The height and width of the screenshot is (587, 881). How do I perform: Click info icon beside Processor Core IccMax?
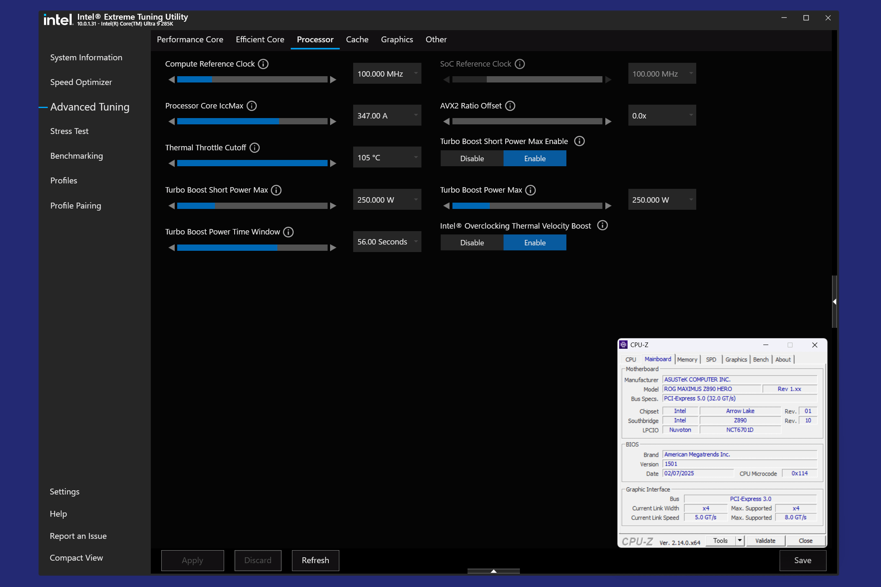pos(251,106)
